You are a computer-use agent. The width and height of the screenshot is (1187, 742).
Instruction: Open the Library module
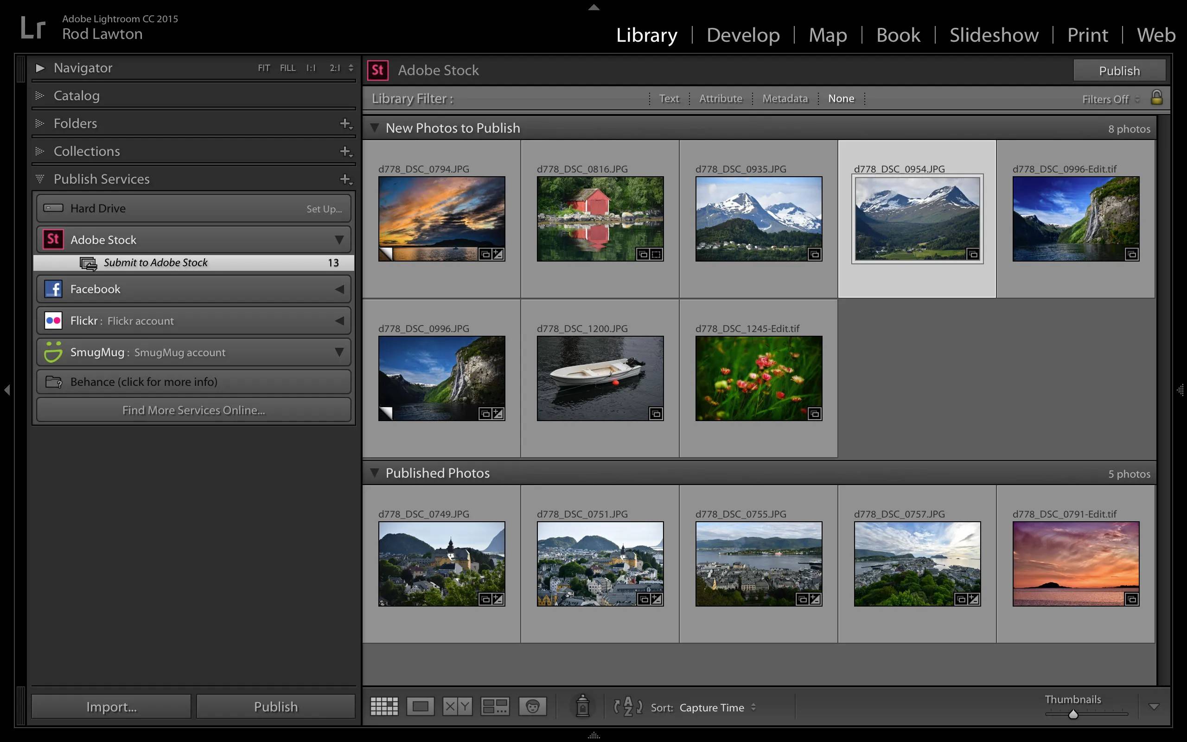[x=646, y=35]
